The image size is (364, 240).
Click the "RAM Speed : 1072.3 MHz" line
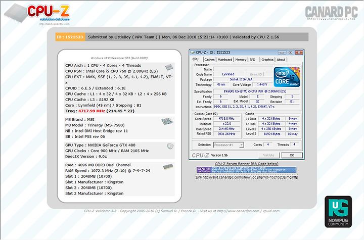click(108, 171)
